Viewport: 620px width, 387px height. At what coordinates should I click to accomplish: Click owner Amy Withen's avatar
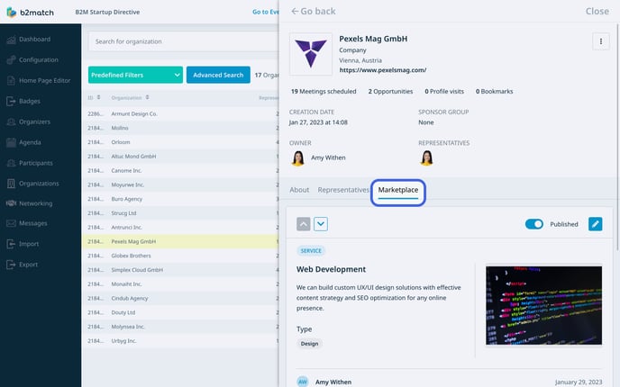(x=297, y=158)
